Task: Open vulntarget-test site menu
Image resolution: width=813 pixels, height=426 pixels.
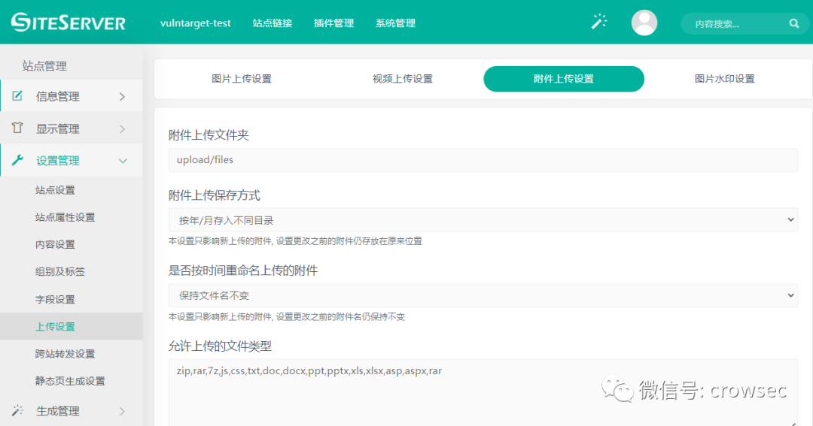Action: (x=196, y=23)
